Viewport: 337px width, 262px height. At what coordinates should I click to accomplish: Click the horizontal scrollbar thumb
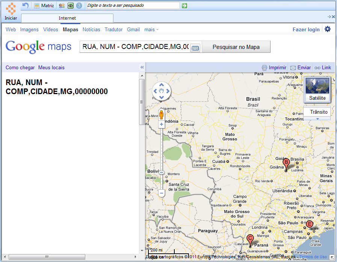click(47, 257)
